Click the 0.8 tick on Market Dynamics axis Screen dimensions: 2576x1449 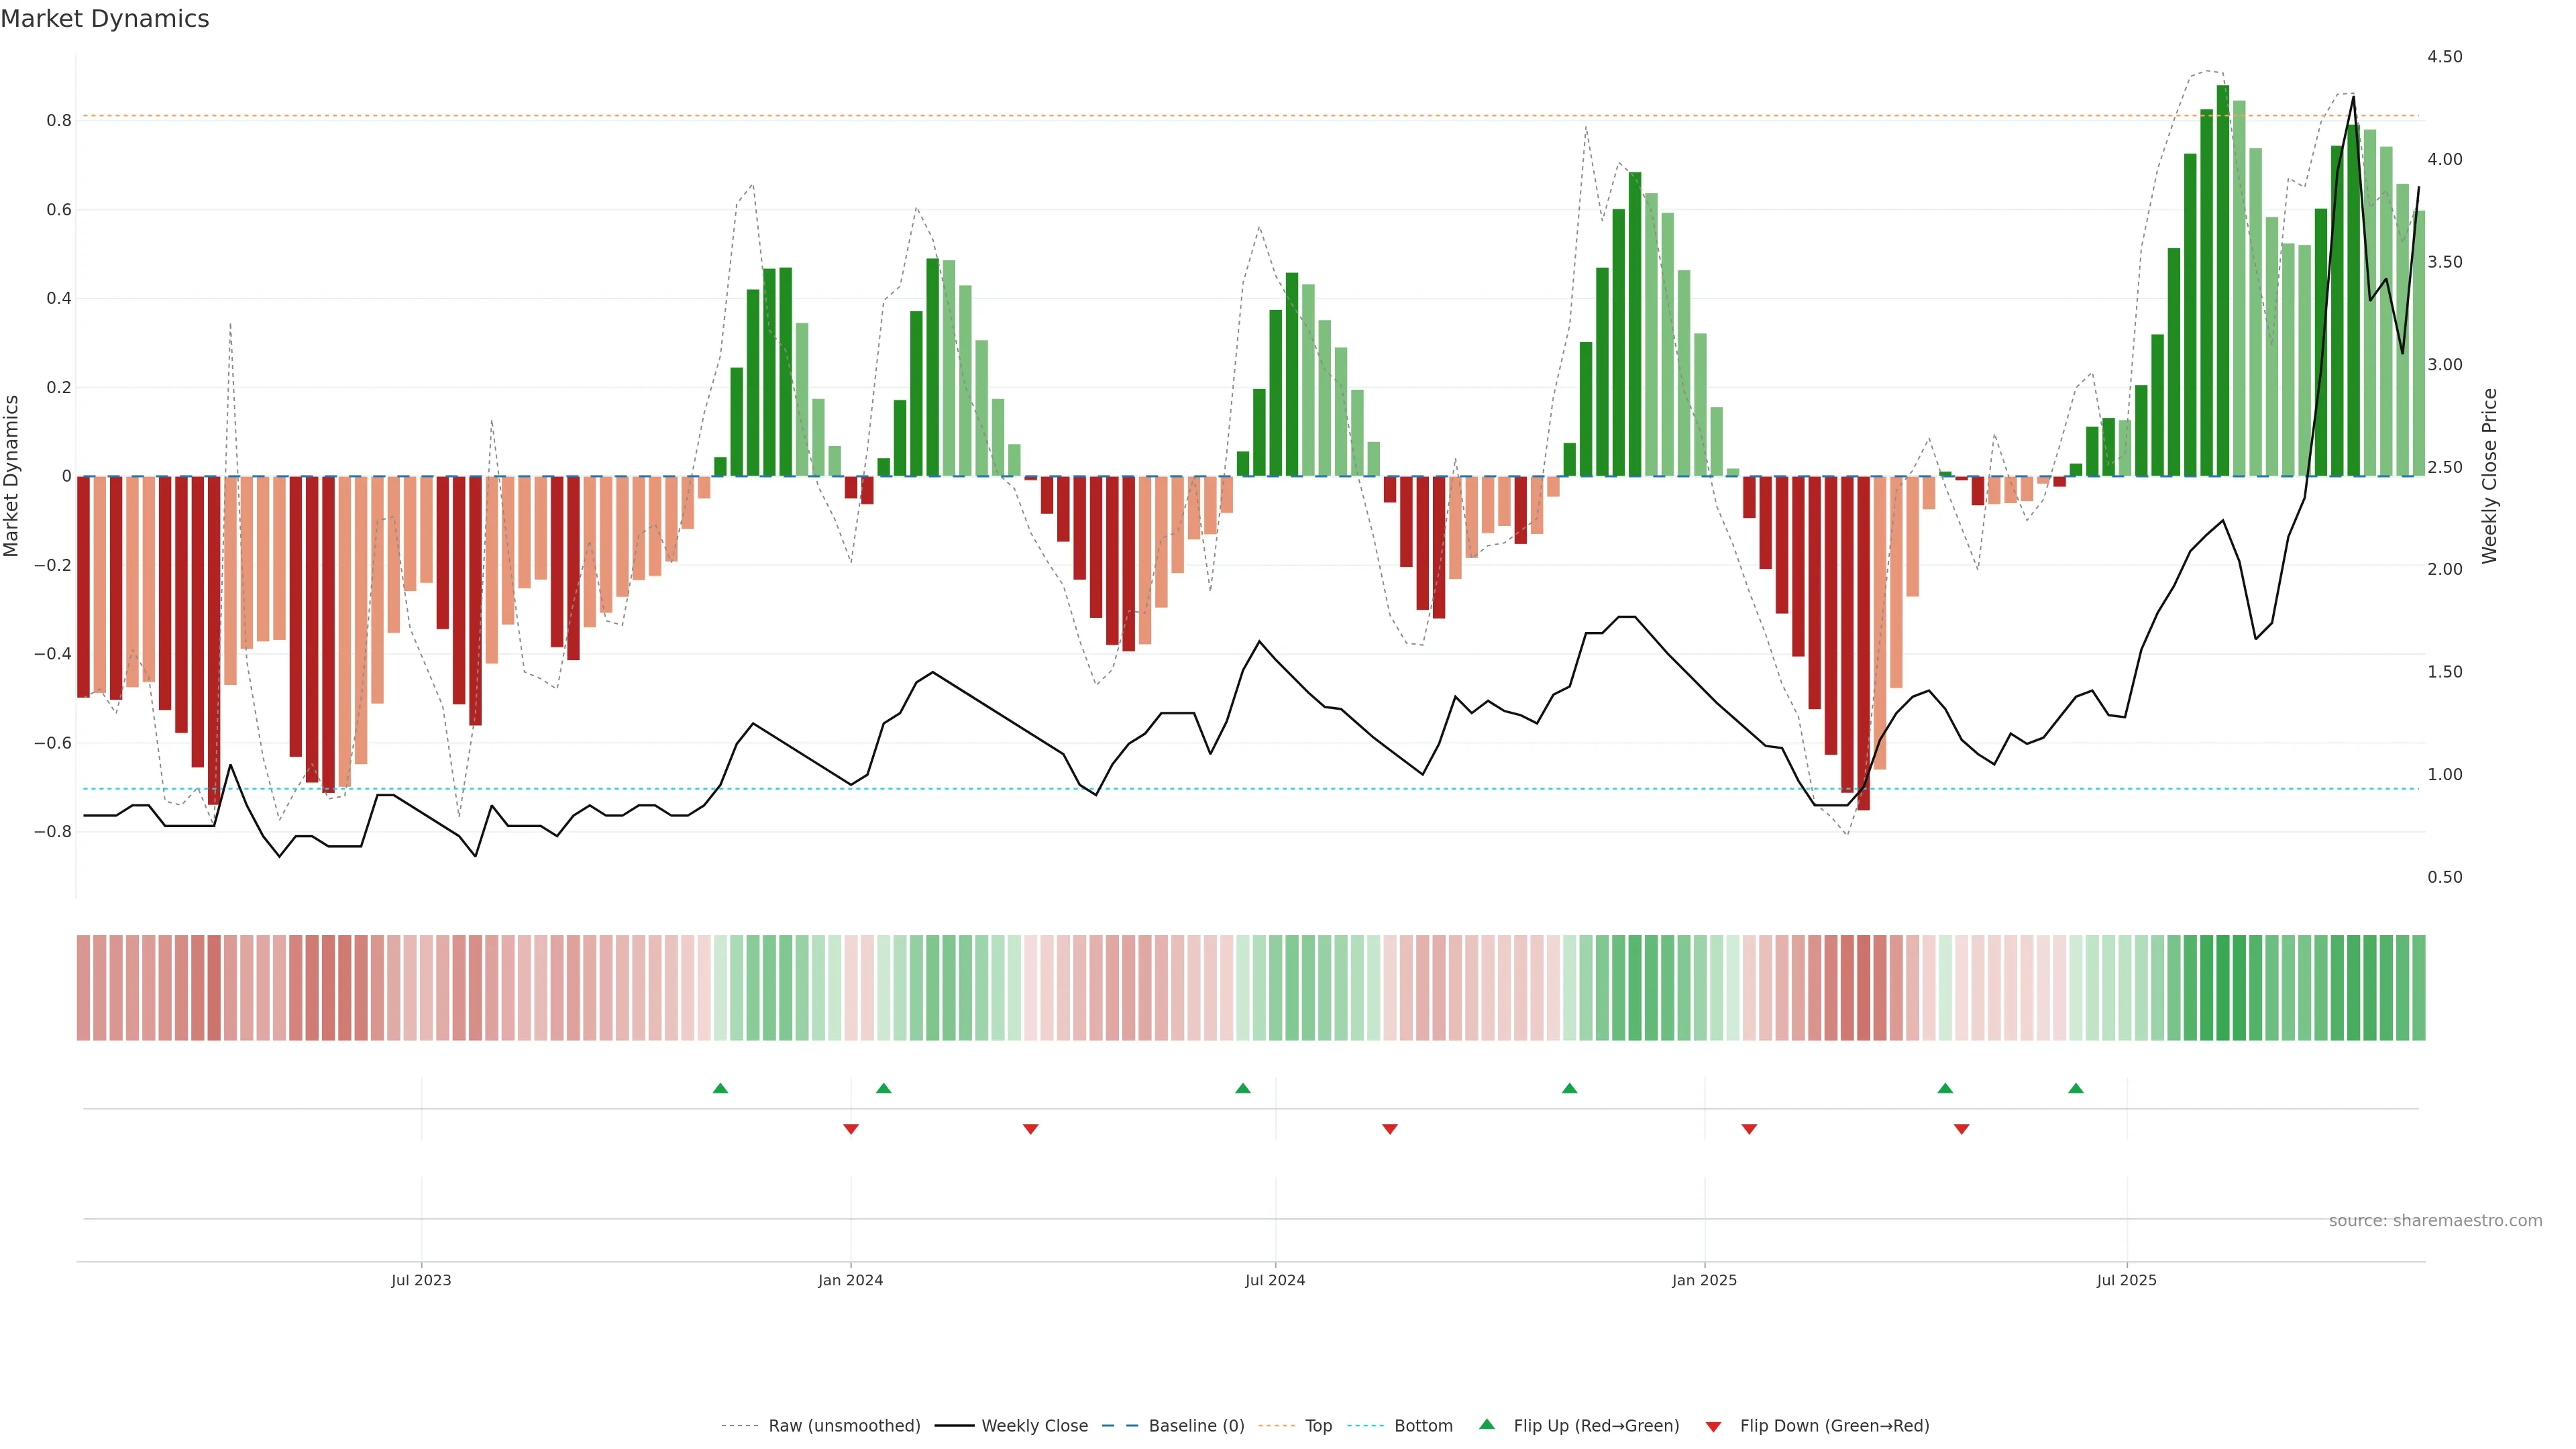pos(59,121)
